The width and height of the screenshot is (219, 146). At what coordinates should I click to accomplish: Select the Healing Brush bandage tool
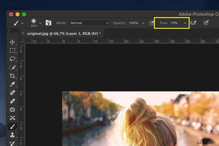[12, 101]
